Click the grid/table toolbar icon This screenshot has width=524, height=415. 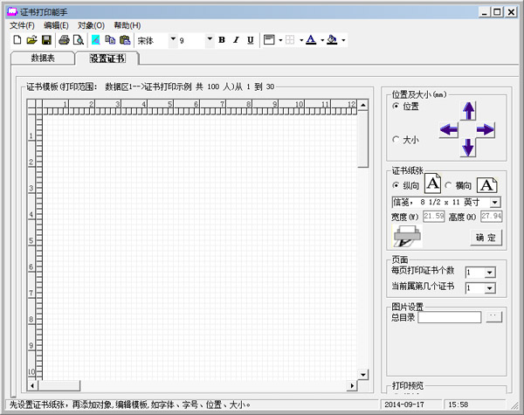[290, 40]
